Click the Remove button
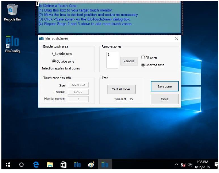The image size is (219, 173). click(129, 61)
